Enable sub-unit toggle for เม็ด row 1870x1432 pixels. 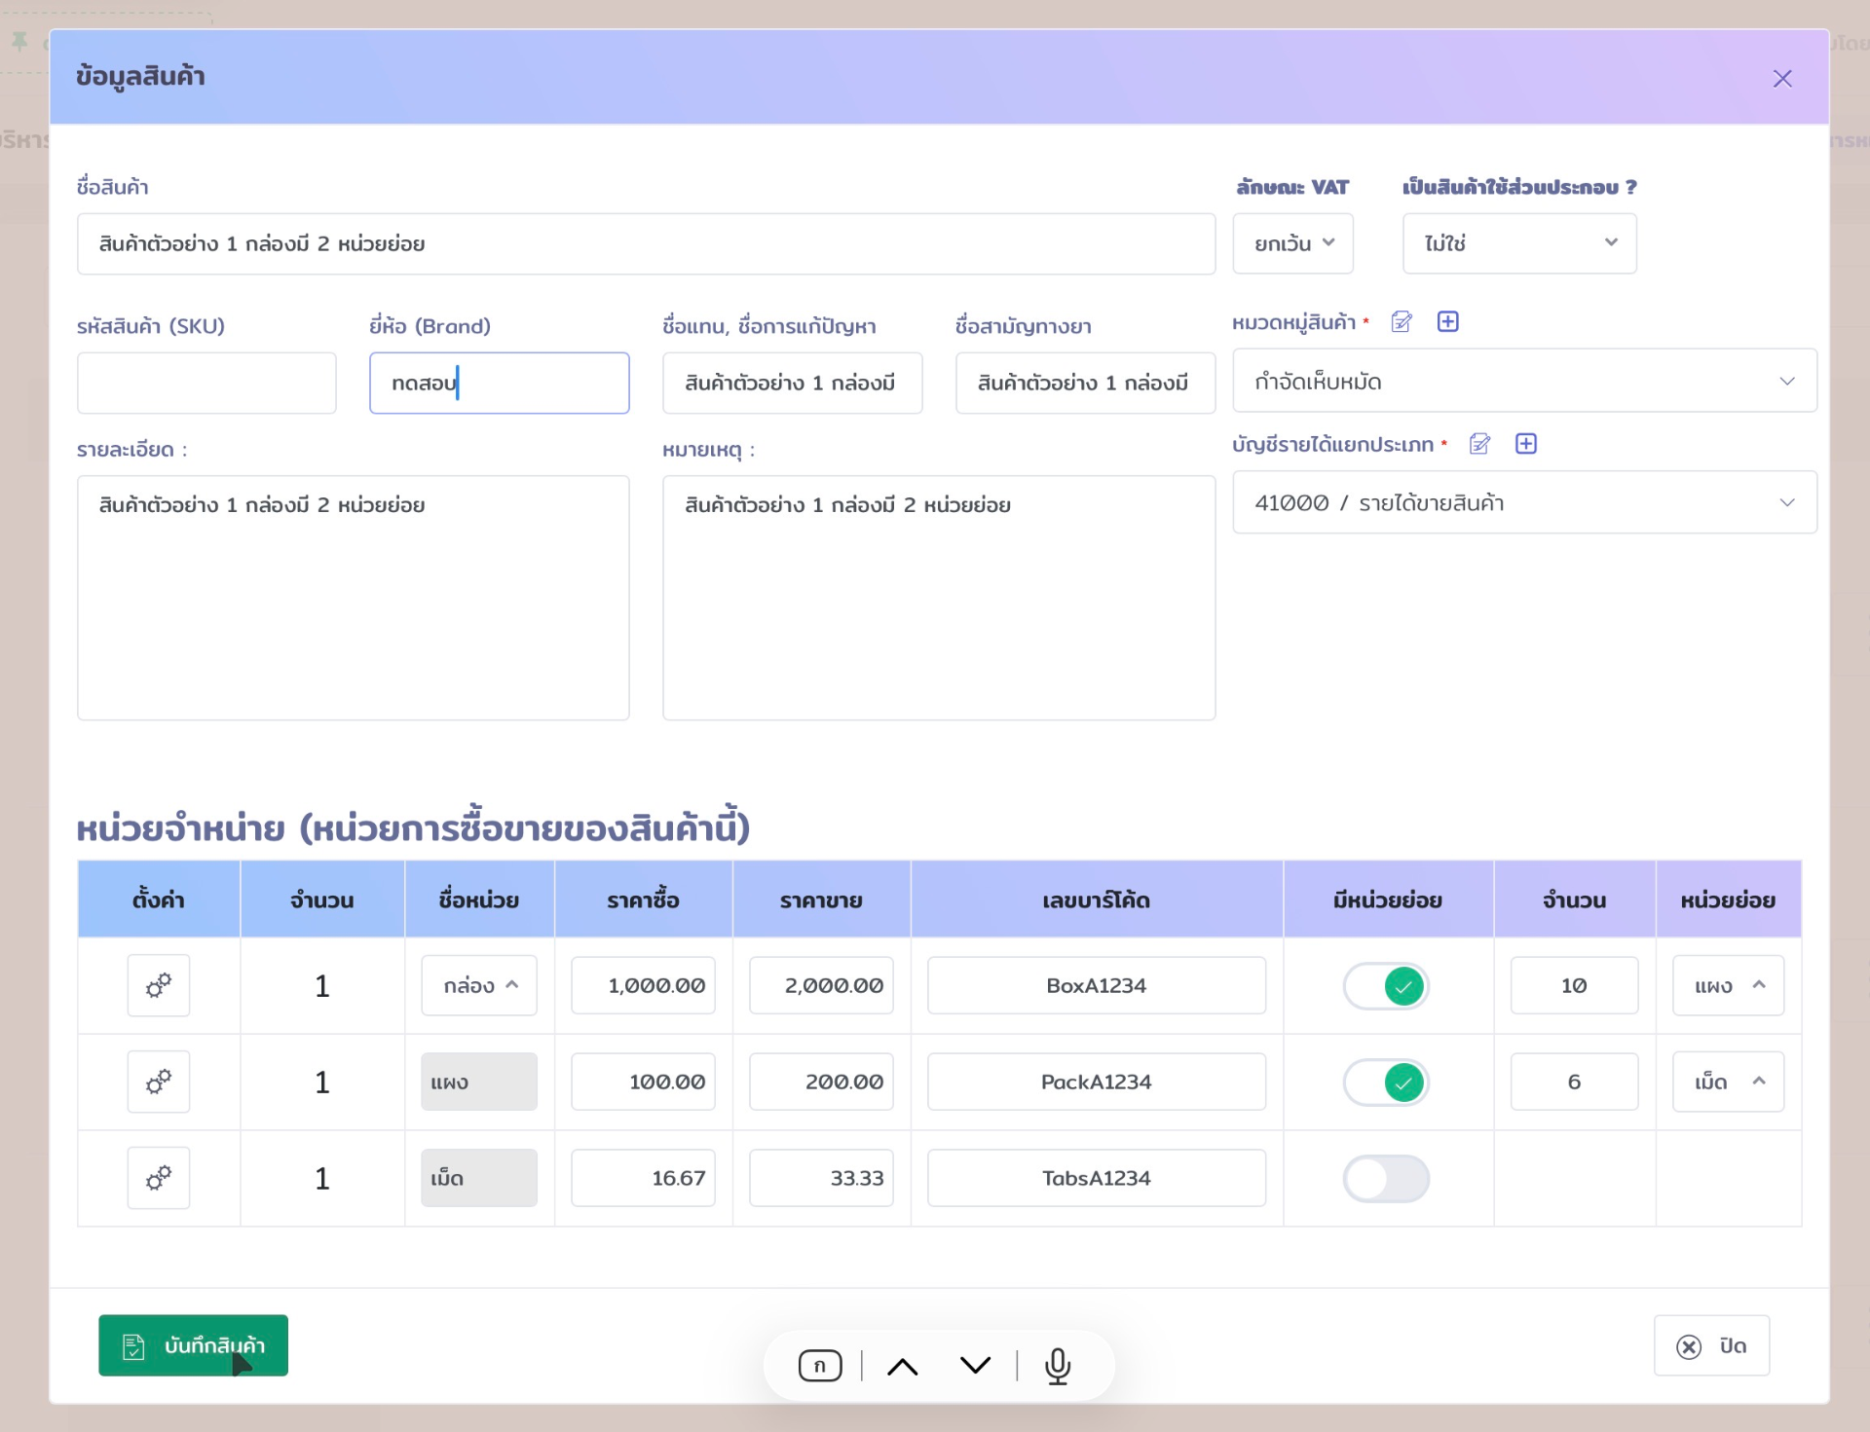[x=1385, y=1179]
